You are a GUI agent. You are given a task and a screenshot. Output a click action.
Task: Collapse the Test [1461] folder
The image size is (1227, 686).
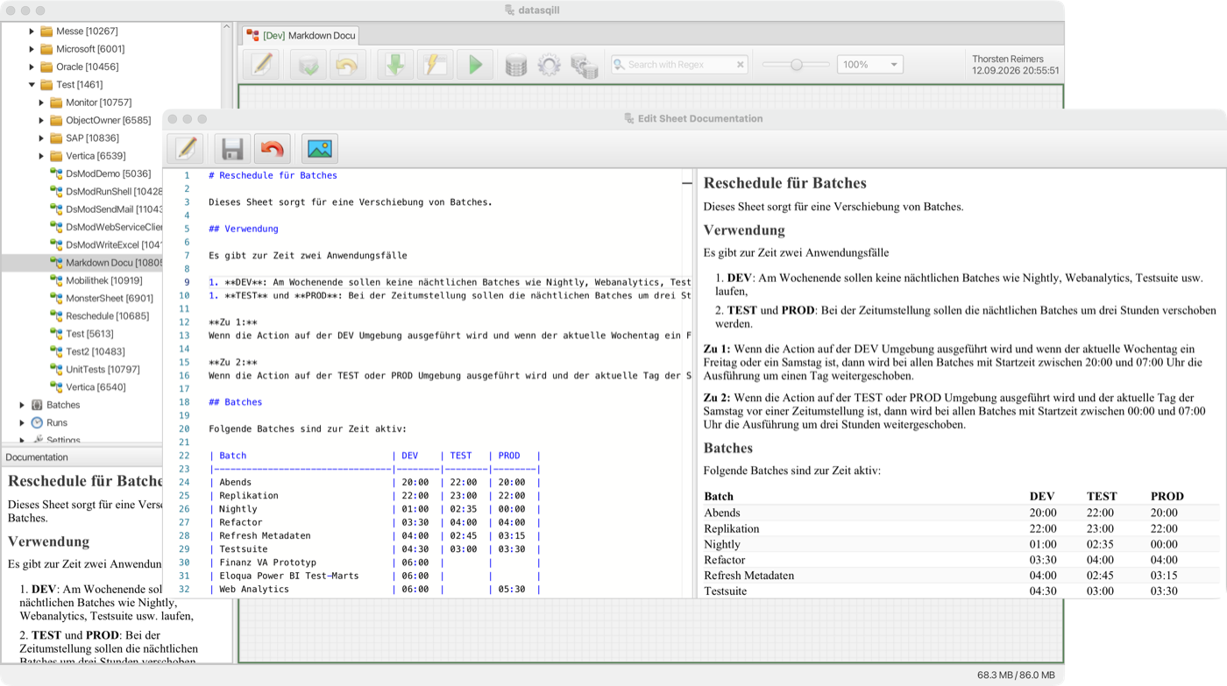tap(32, 85)
